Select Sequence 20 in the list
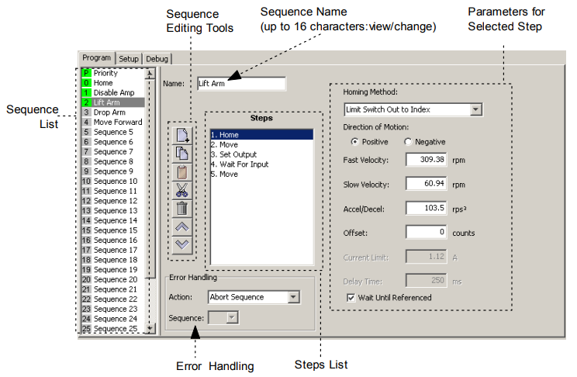 [x=113, y=279]
